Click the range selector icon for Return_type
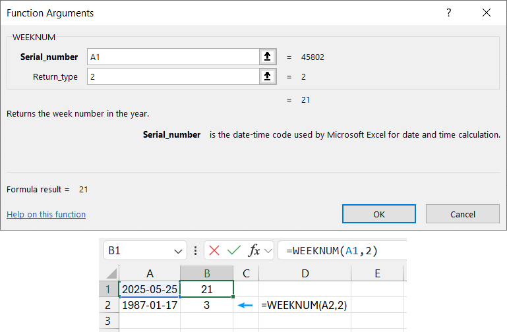The height and width of the screenshot is (332, 507). (x=267, y=77)
